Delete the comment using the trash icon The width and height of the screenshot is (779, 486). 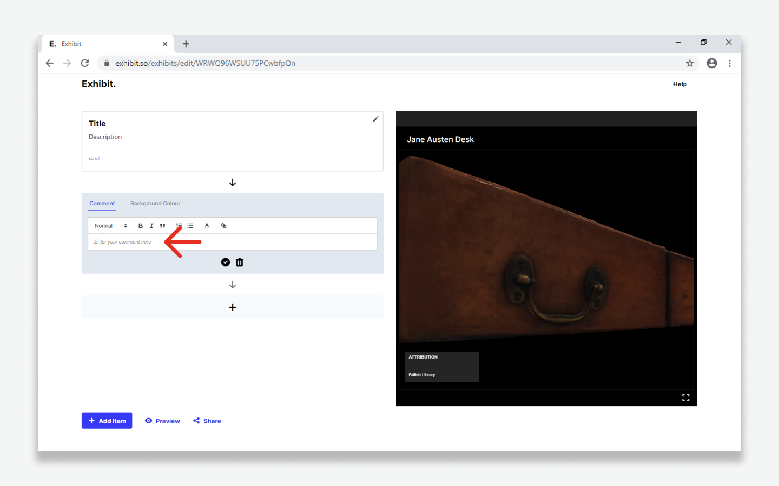coord(240,262)
